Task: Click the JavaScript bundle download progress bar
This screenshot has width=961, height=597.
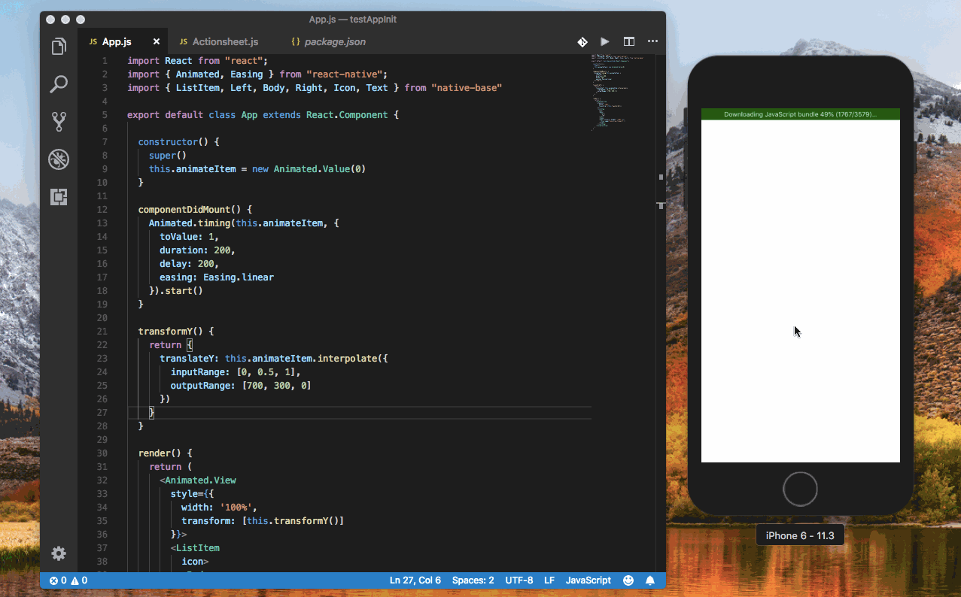Action: click(800, 114)
